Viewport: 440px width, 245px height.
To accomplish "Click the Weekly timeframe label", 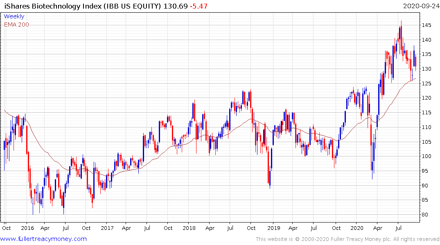I will coord(14,16).
